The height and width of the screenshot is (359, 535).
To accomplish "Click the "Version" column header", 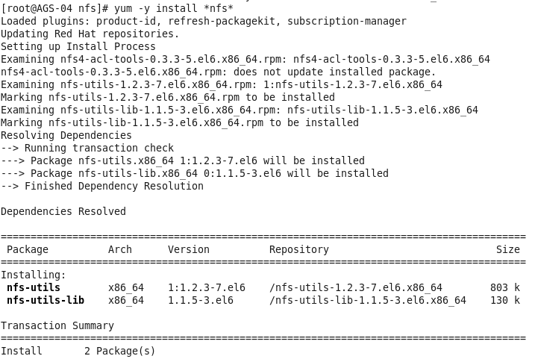I will [189, 249].
